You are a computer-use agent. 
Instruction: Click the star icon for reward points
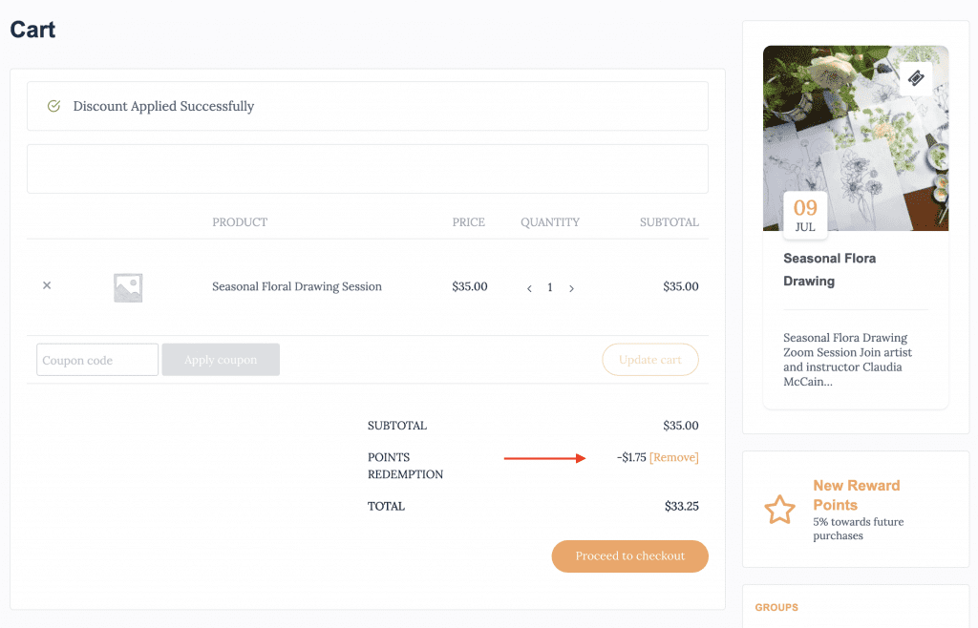[779, 510]
